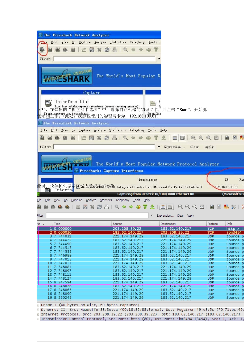Image resolution: width=244 pixels, height=345 pixels.
Task: Zoom out icon in Capturing from Realtek window
Action: pos(187,207)
